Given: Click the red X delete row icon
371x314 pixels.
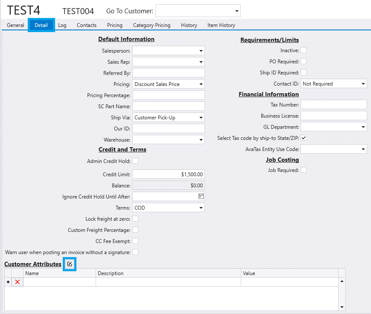Looking at the screenshot, I should [18, 282].
